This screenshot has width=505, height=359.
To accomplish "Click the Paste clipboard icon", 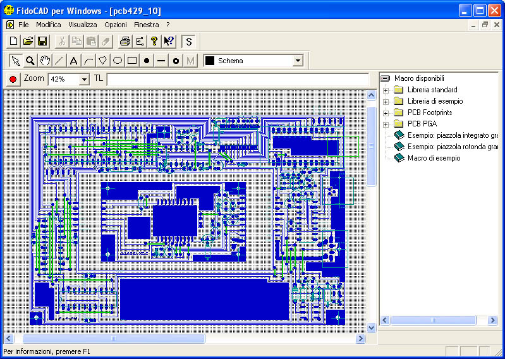I will [x=92, y=41].
